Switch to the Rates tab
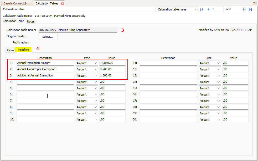 point(11,50)
